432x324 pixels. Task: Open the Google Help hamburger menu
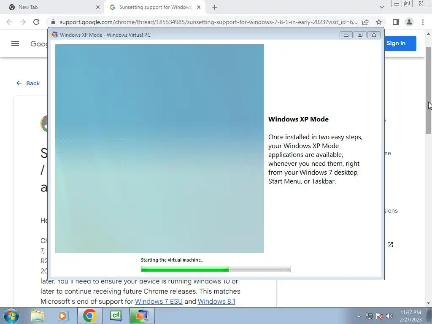coord(15,43)
